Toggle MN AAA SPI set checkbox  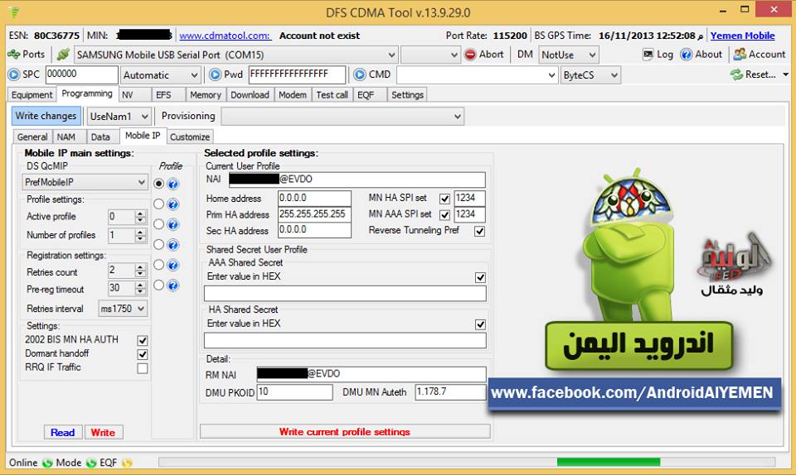tap(444, 214)
